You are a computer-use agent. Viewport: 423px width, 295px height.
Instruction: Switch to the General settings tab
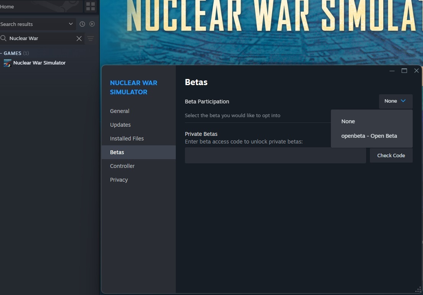(x=120, y=111)
